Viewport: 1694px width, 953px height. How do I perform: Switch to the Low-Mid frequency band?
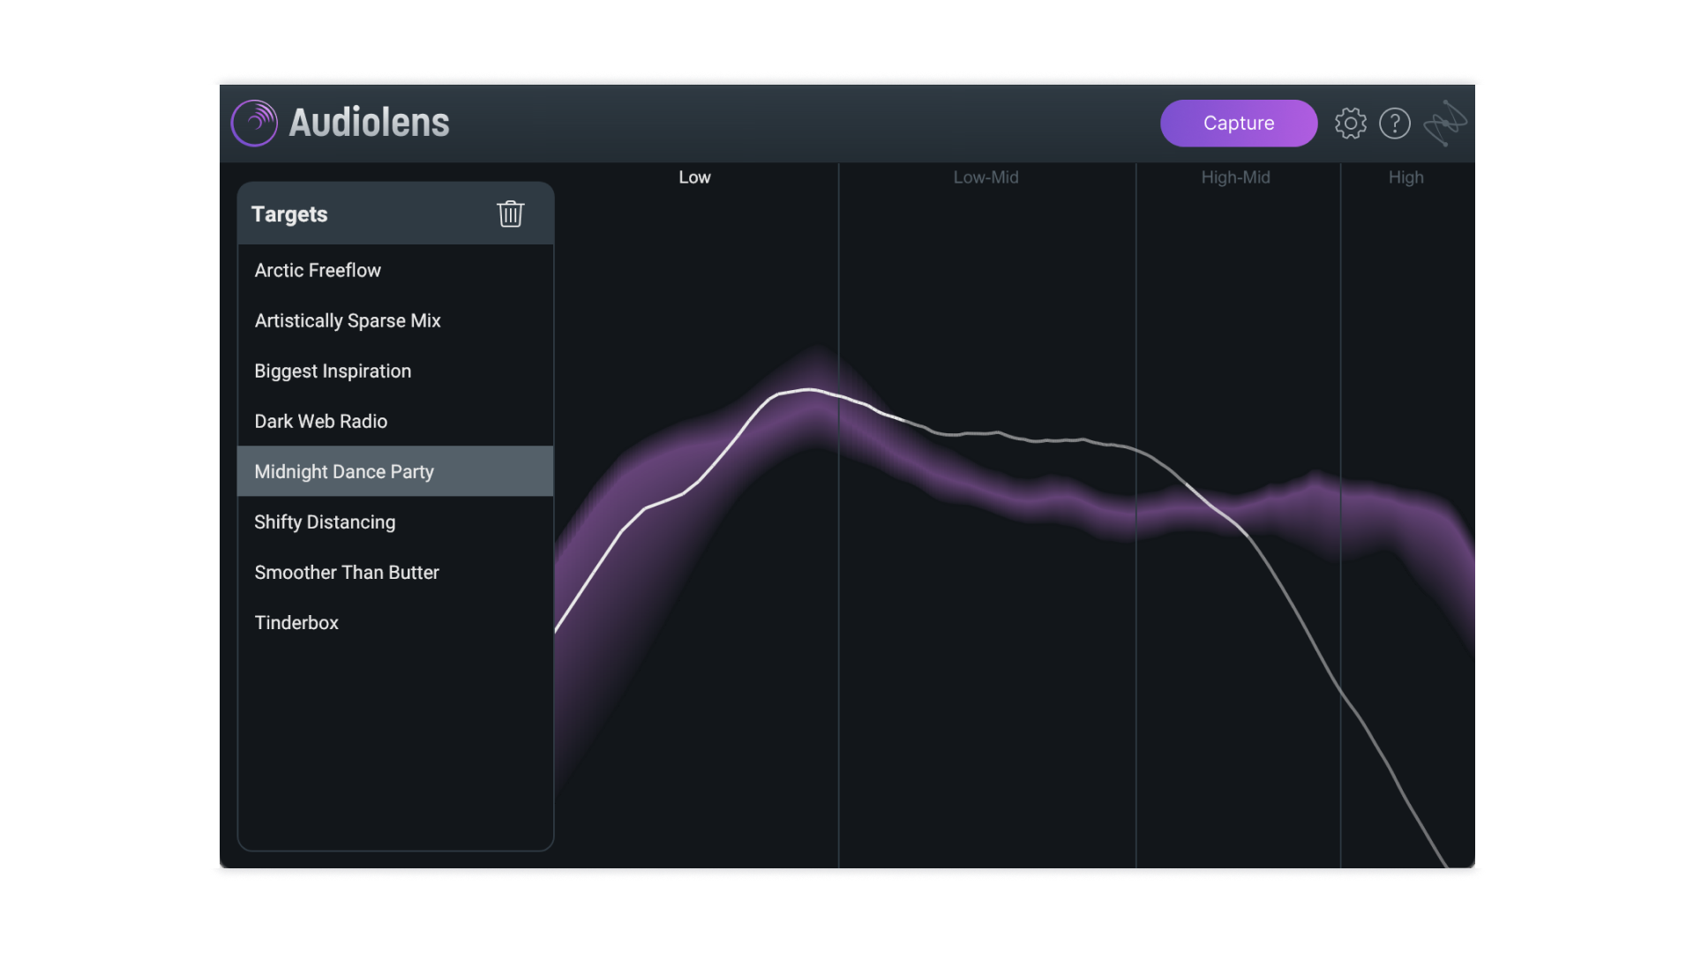pos(986,177)
